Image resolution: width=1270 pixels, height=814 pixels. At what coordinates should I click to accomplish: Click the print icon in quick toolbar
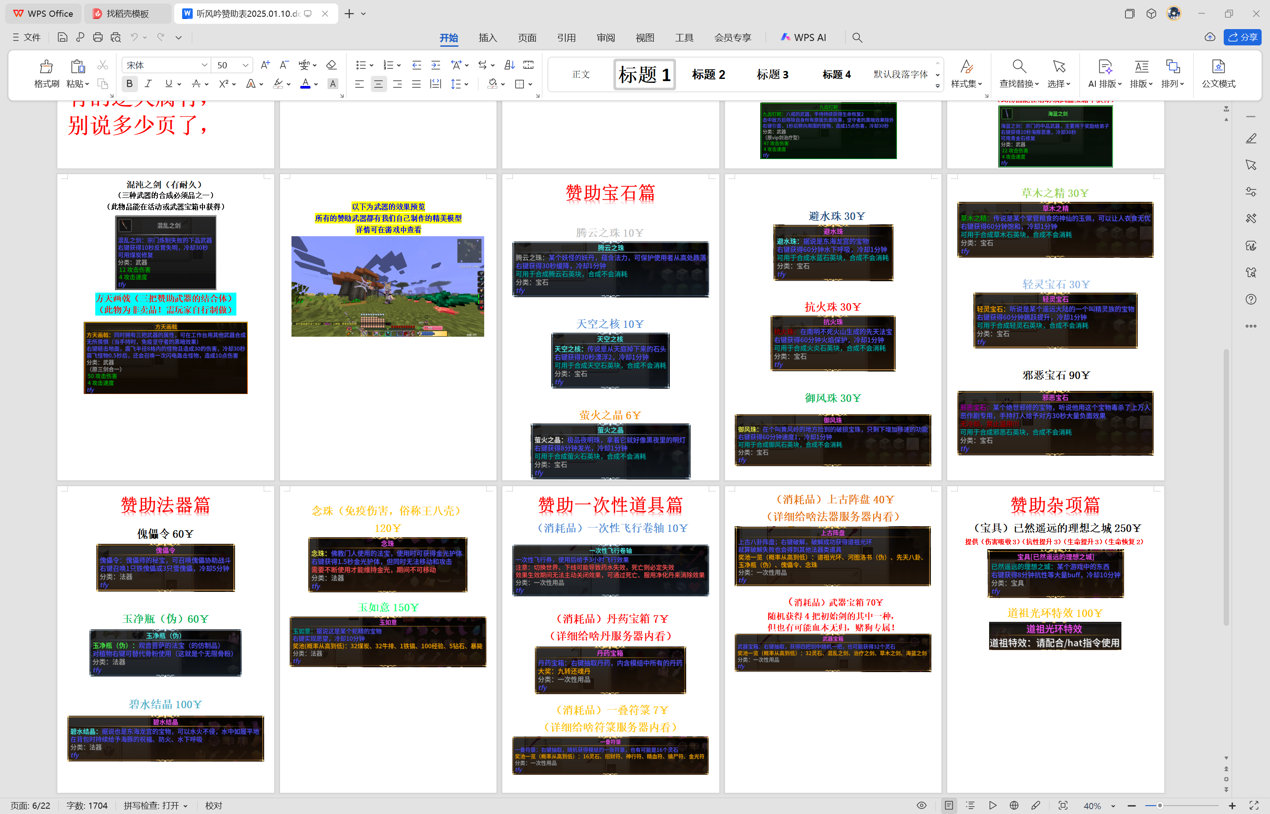(97, 37)
